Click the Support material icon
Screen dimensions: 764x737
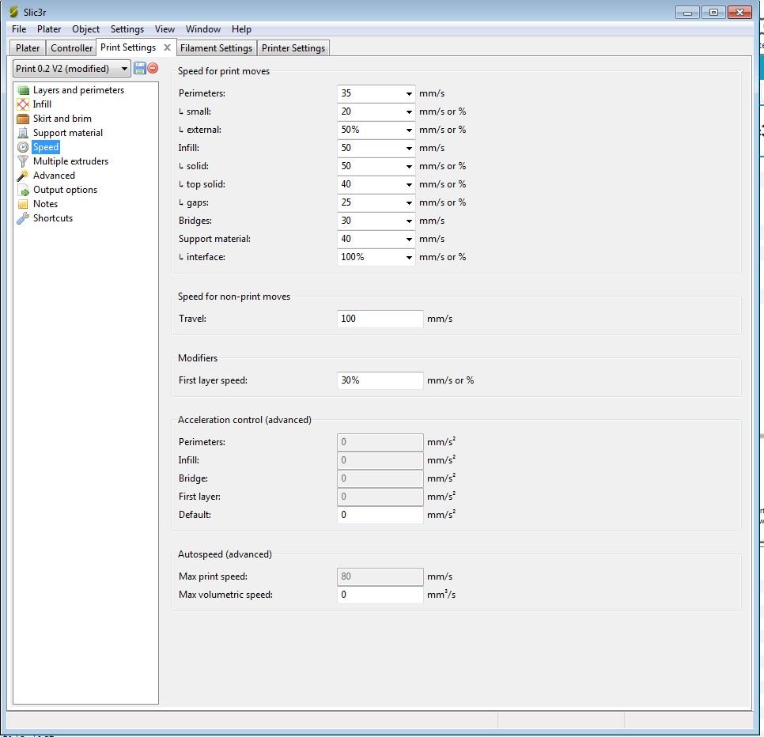[x=23, y=133]
